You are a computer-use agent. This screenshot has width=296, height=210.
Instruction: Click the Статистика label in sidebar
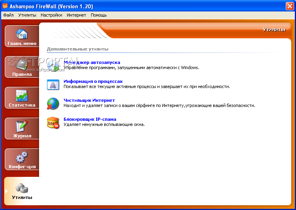(22, 105)
